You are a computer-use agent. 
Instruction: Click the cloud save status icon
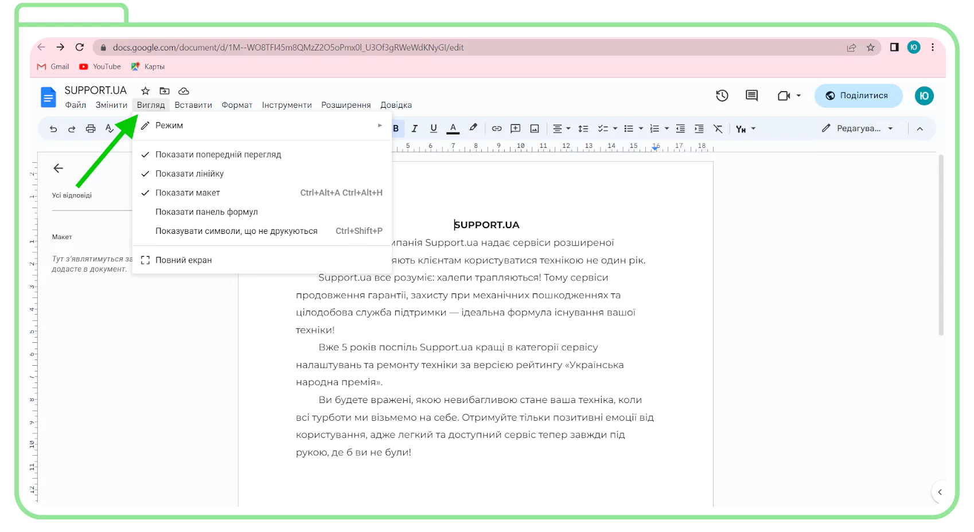(184, 91)
